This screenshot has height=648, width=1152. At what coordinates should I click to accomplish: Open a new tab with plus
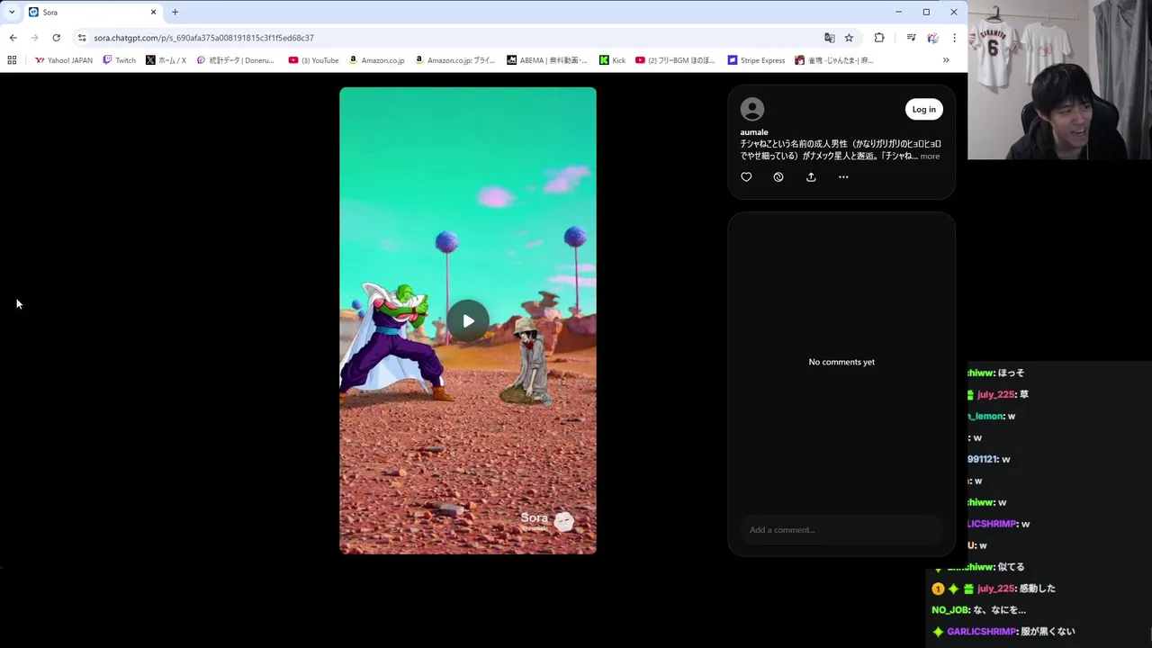pyautogui.click(x=175, y=12)
